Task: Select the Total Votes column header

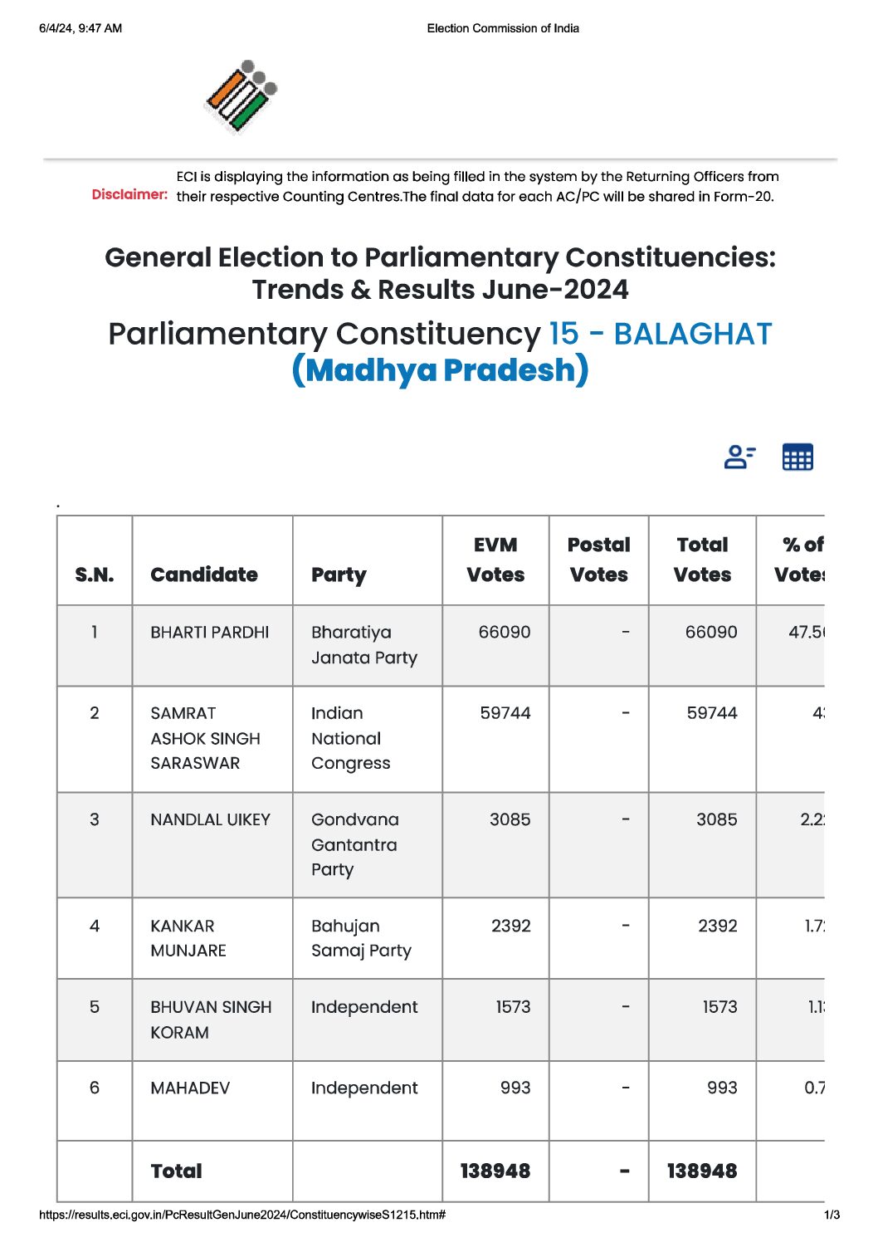Action: (x=702, y=560)
